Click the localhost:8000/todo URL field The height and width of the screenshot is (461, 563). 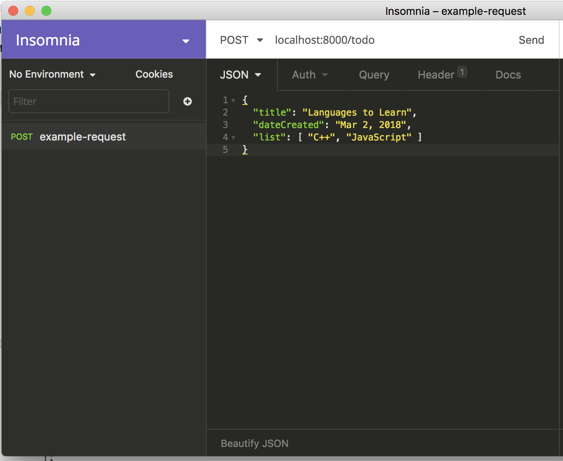pyautogui.click(x=325, y=40)
